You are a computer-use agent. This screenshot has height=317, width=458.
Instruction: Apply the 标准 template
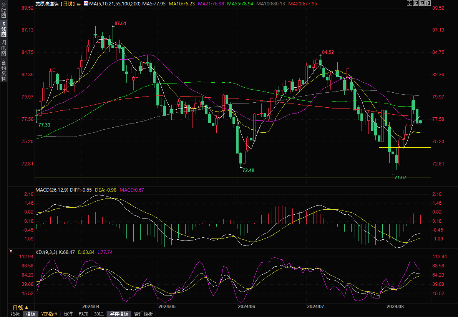pos(68,314)
